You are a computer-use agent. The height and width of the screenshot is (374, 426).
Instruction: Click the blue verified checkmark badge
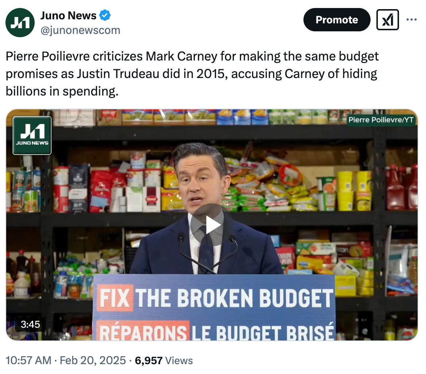pyautogui.click(x=105, y=15)
